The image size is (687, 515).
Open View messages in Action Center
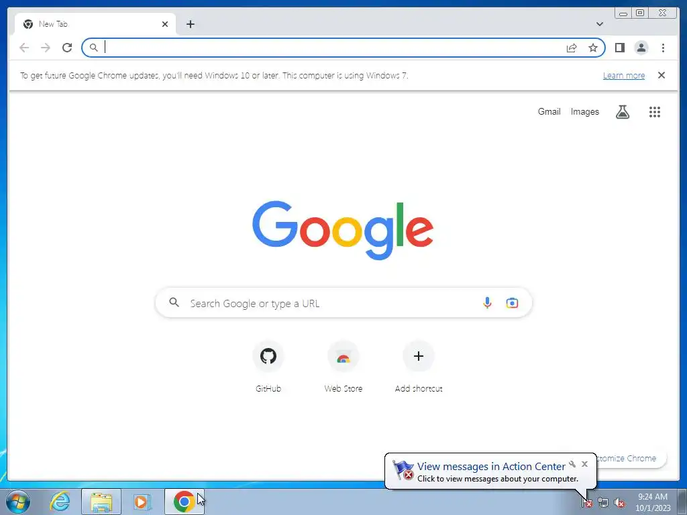[x=490, y=467]
